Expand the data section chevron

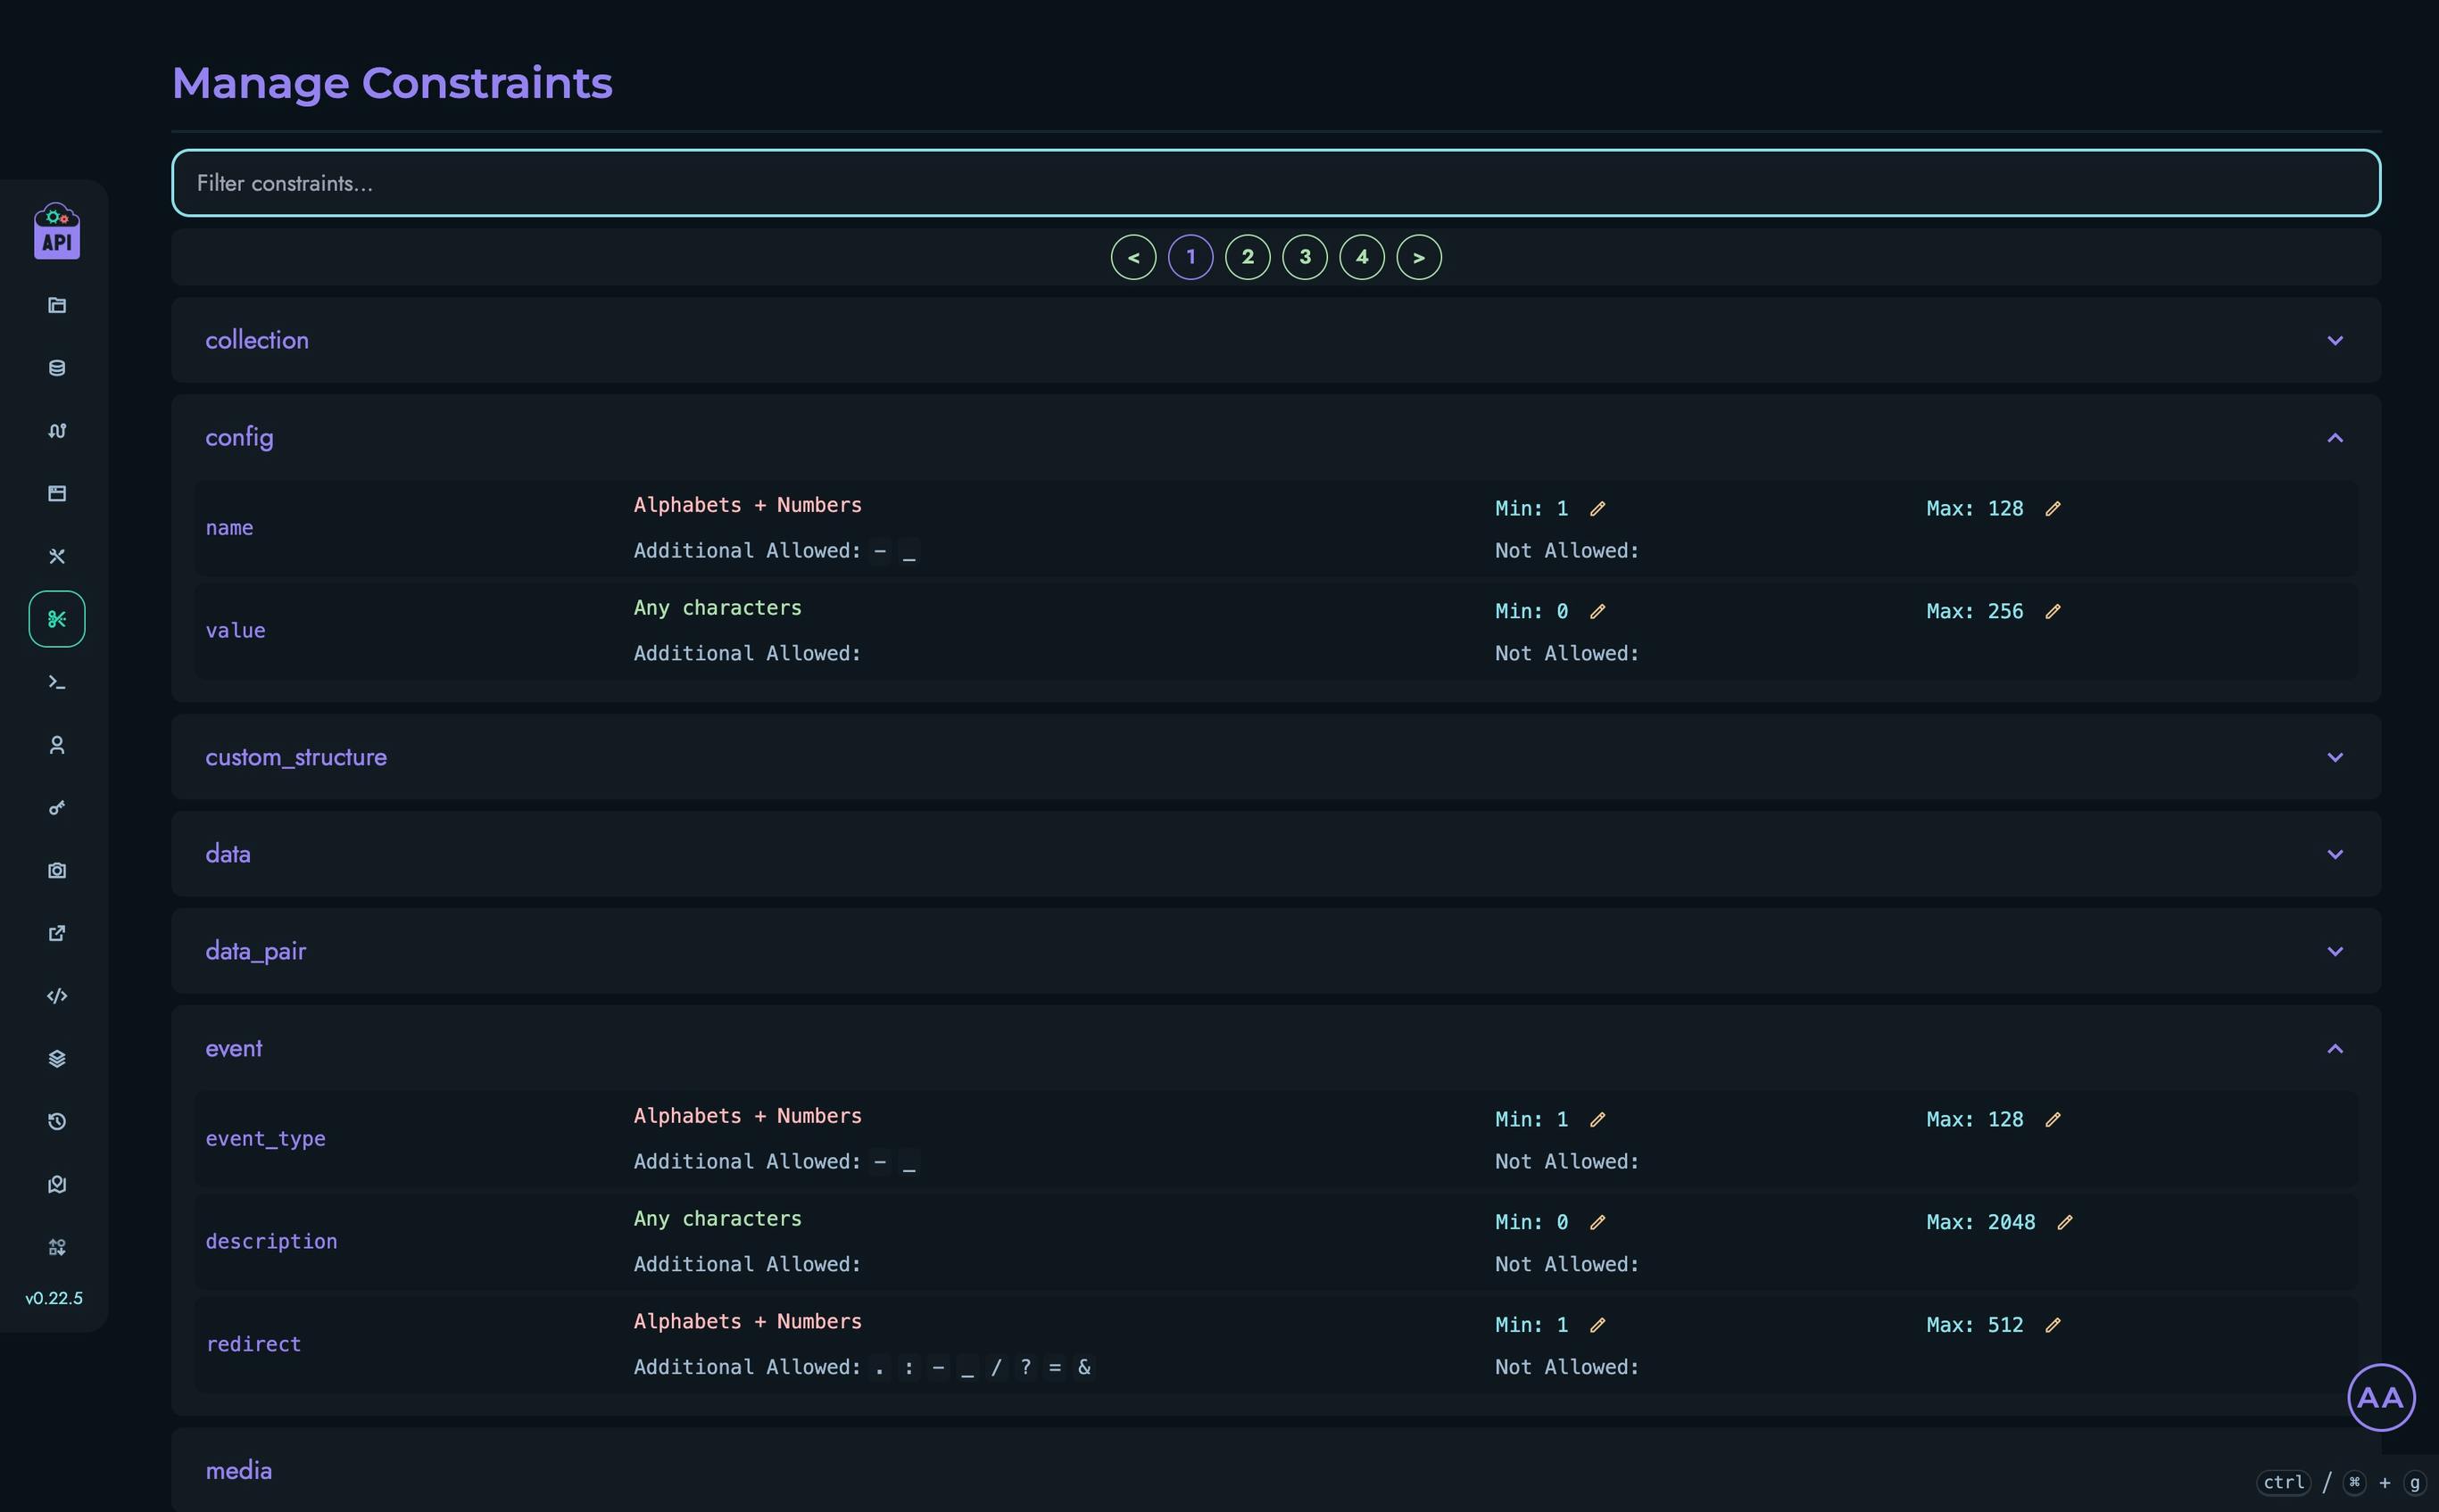[x=2335, y=855]
